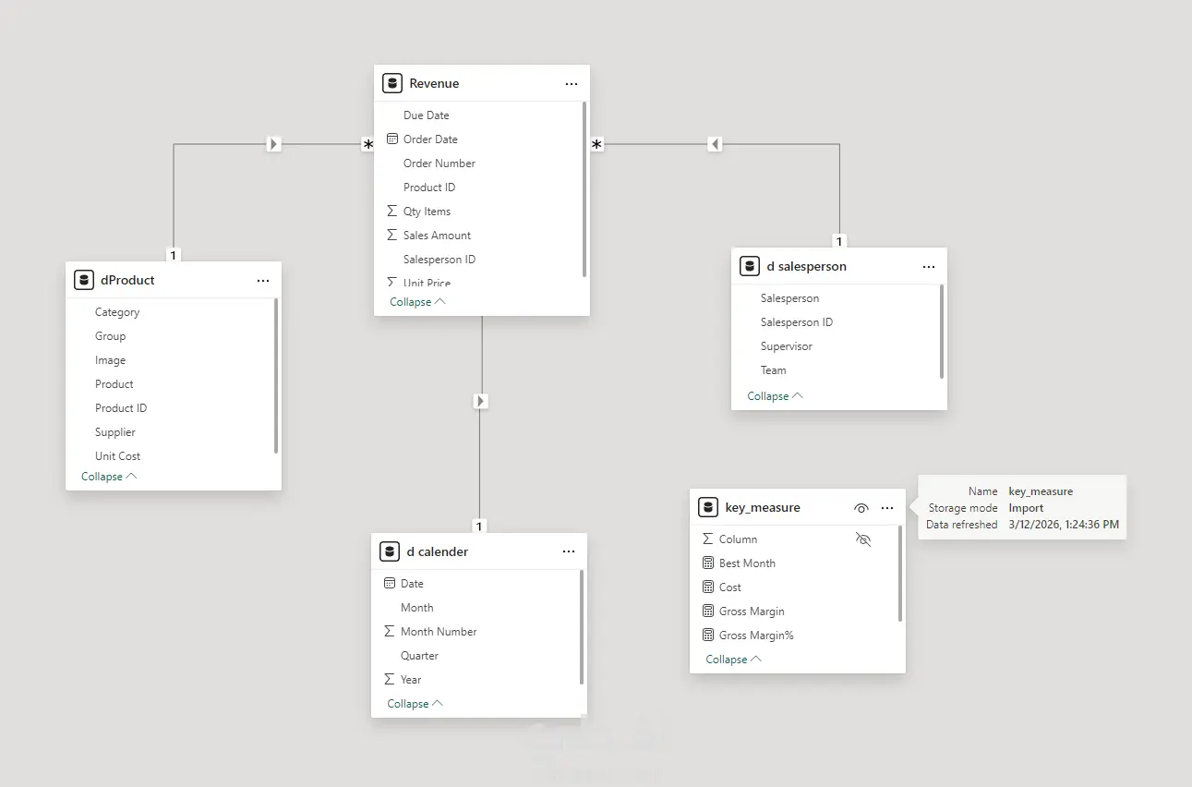This screenshot has width=1192, height=787.
Task: Collapse the dProduct table fields
Action: click(x=109, y=477)
